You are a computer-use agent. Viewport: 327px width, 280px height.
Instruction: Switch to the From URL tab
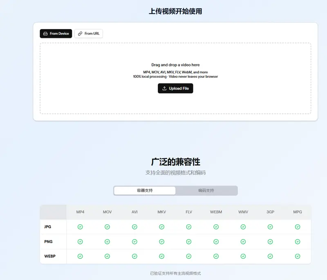coord(89,34)
